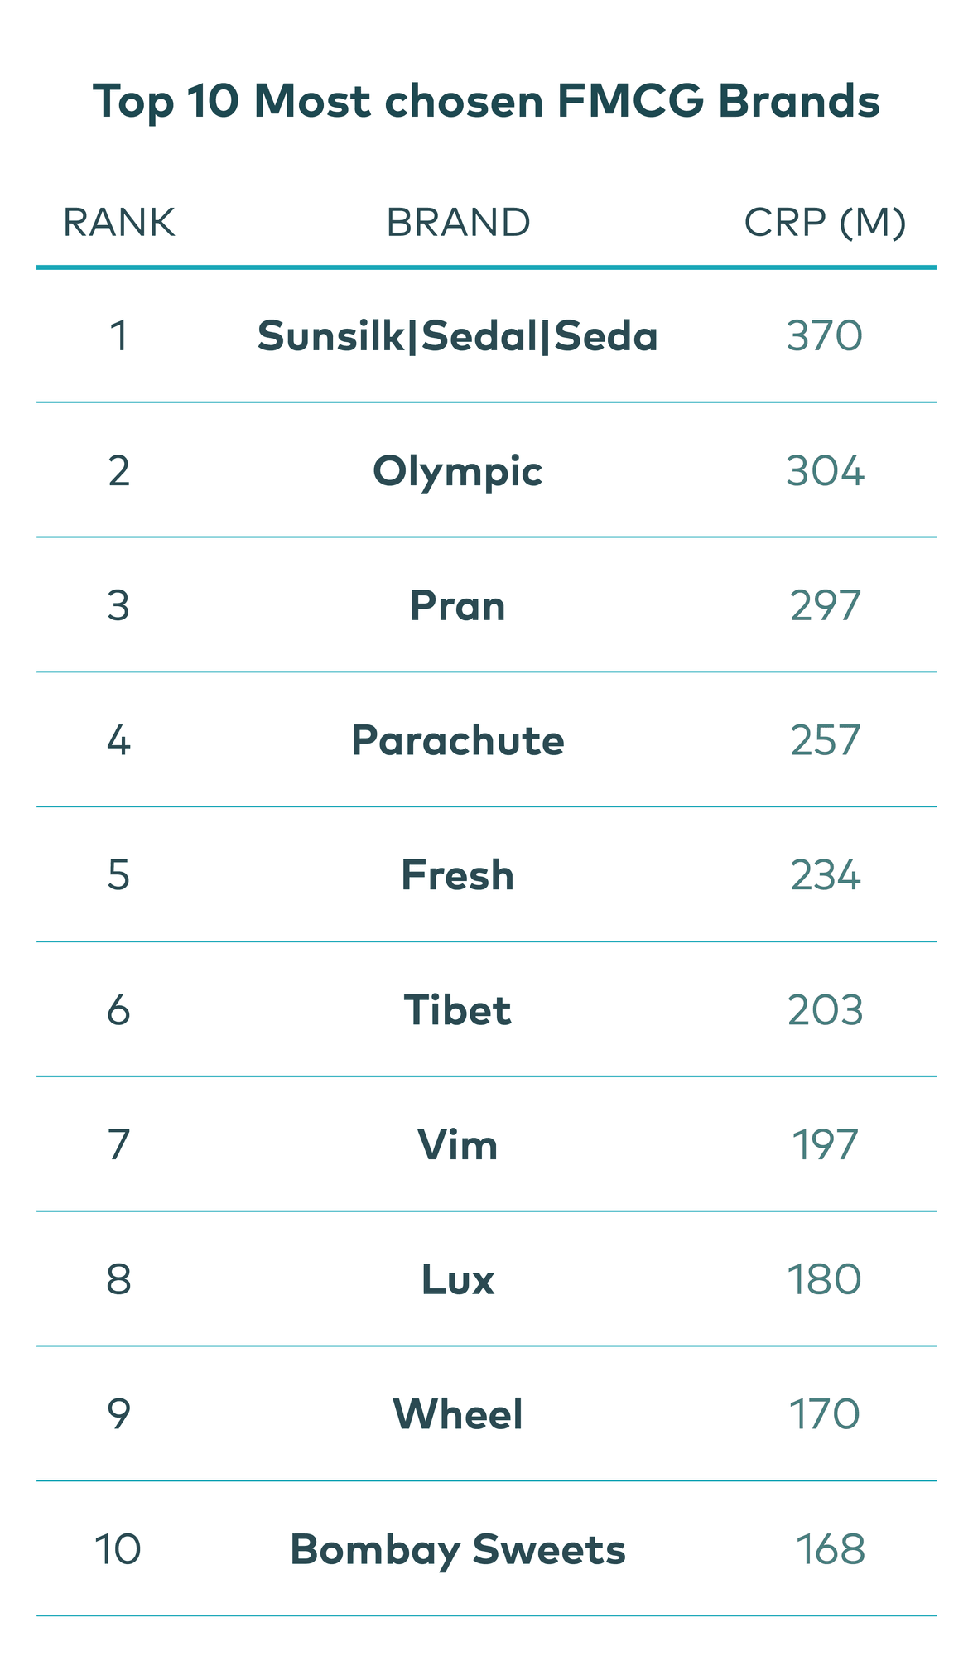Select the RANK column header
The height and width of the screenshot is (1656, 973).
(x=119, y=223)
